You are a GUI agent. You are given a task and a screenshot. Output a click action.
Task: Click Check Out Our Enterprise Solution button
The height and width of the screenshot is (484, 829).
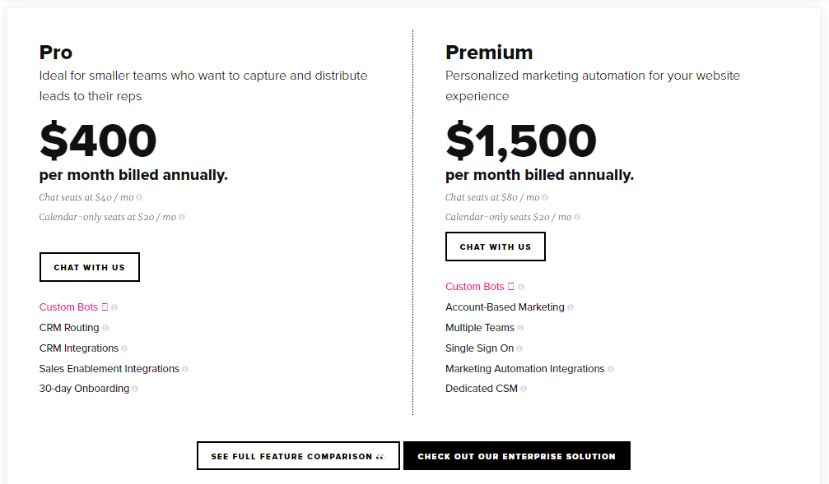pos(516,456)
